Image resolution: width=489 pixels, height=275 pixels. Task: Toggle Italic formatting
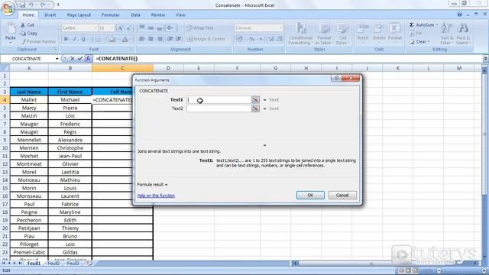click(x=75, y=39)
